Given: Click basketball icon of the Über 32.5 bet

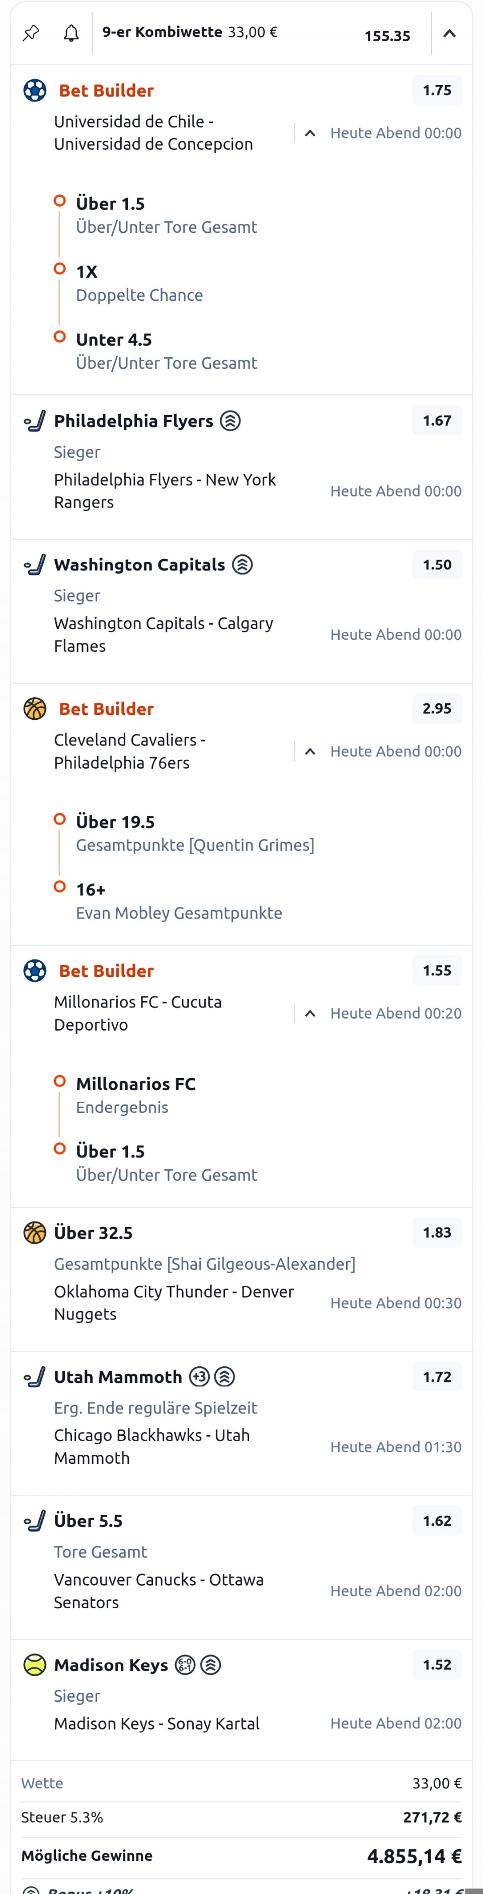Looking at the screenshot, I should click(35, 1232).
